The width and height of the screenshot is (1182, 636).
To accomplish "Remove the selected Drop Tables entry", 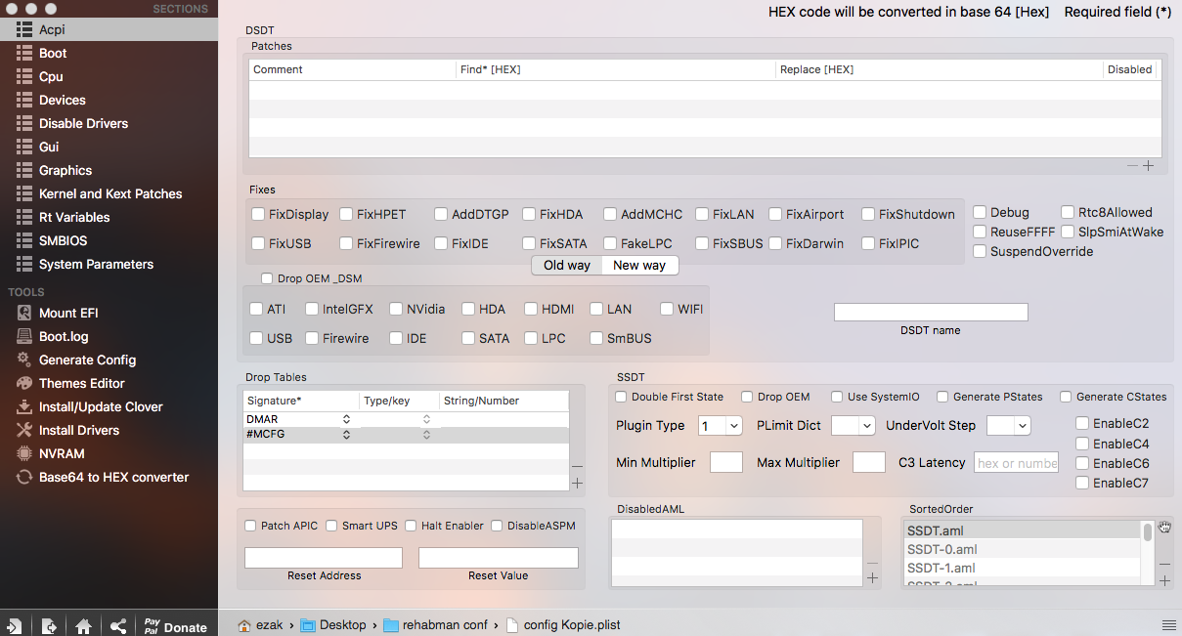I will (x=577, y=467).
